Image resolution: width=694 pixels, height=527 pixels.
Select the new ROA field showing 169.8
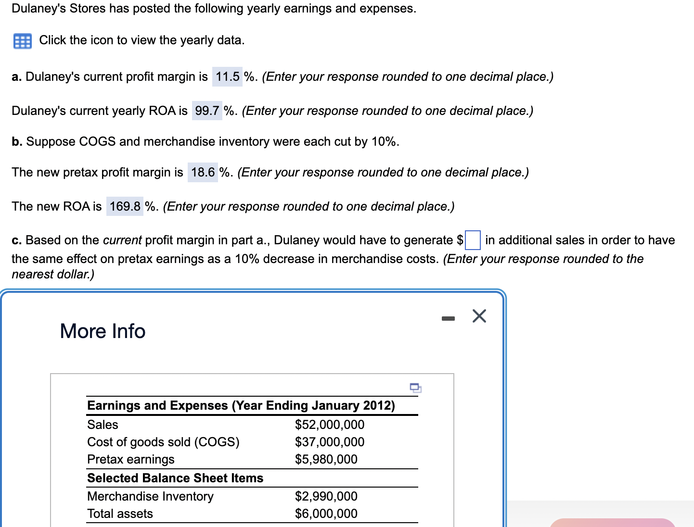tap(125, 206)
